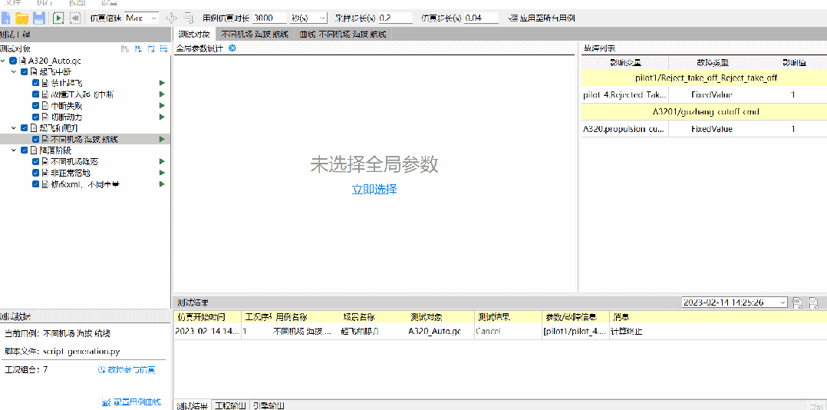The height and width of the screenshot is (410, 827).
Task: Select the 测试结果 bottom tab
Action: [x=192, y=405]
